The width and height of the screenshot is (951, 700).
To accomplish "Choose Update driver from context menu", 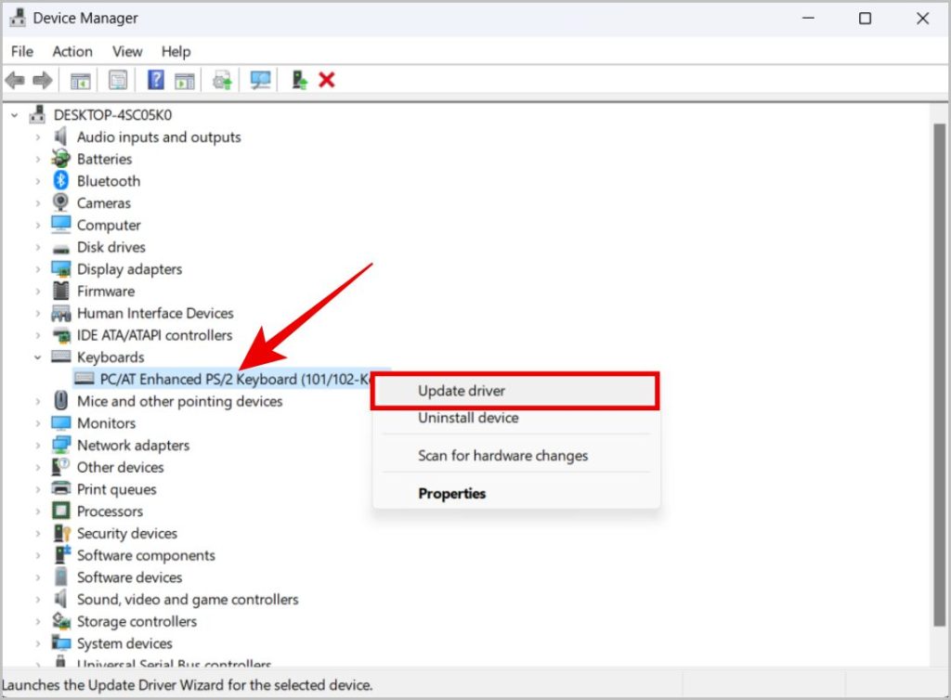I will 515,391.
